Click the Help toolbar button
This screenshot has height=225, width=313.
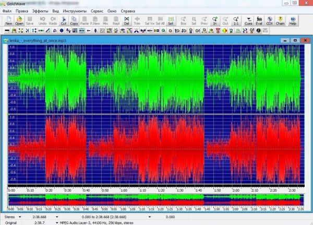coord(293,20)
